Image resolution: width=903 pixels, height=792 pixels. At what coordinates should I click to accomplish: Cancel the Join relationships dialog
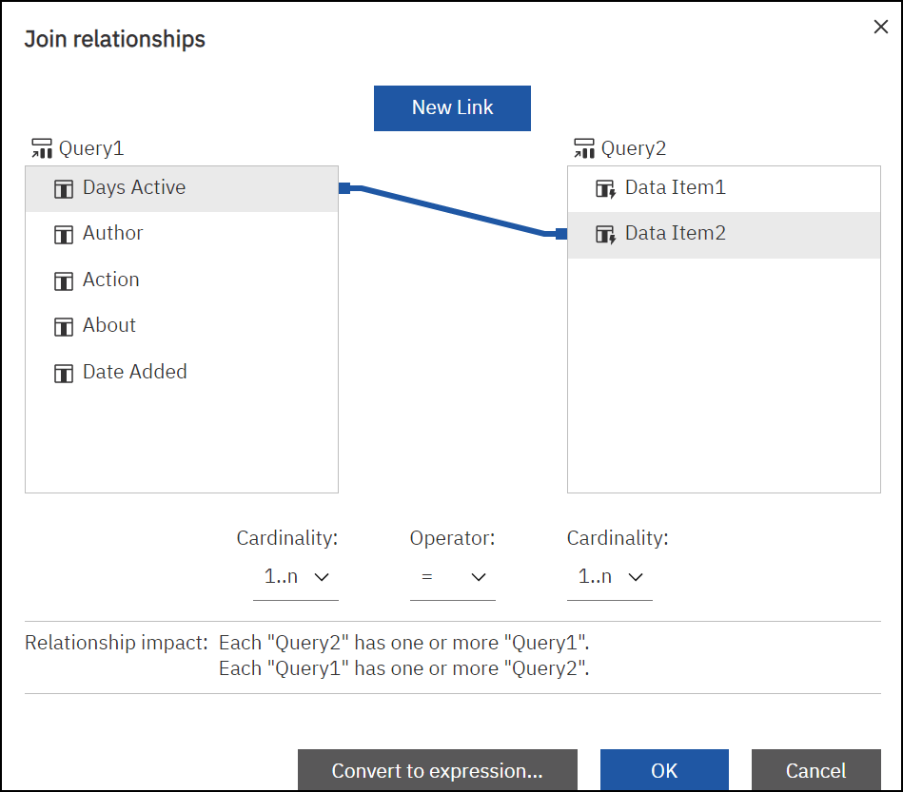[815, 770]
